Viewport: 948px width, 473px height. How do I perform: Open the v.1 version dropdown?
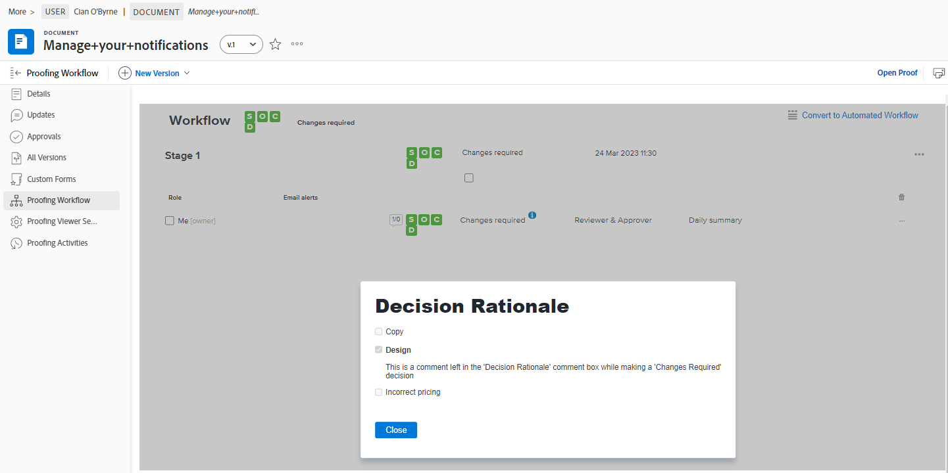[x=241, y=45]
